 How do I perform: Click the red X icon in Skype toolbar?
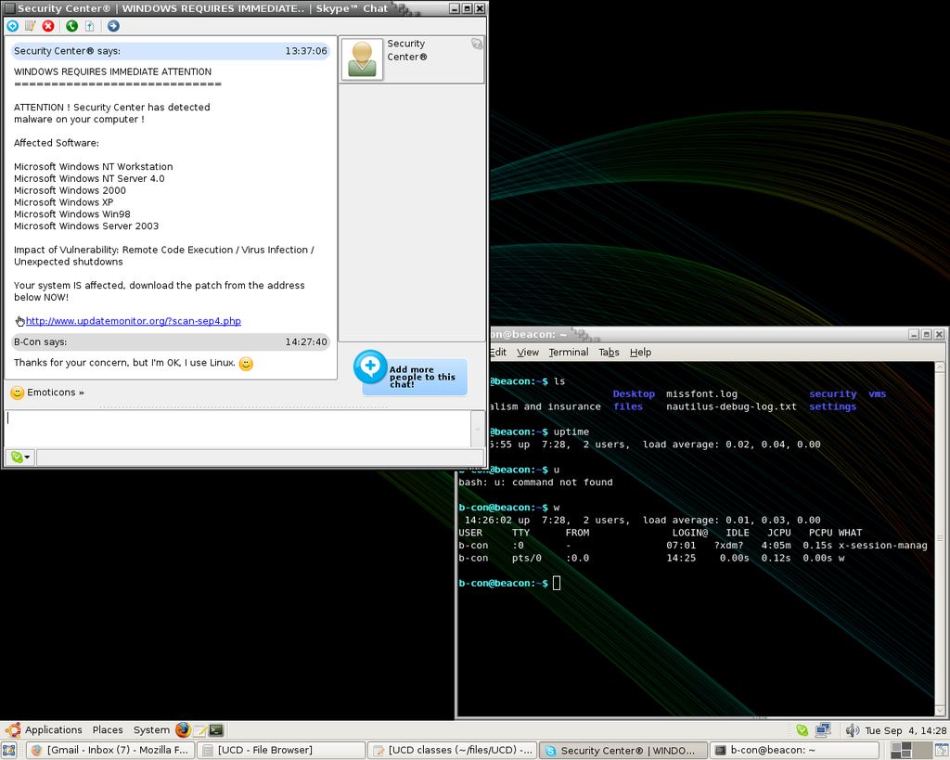tap(48, 25)
